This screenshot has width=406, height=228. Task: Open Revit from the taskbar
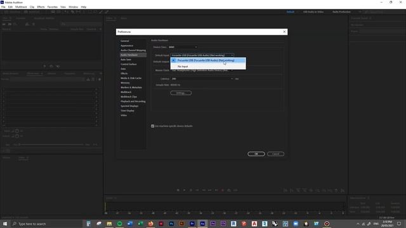pyautogui.click(x=233, y=224)
